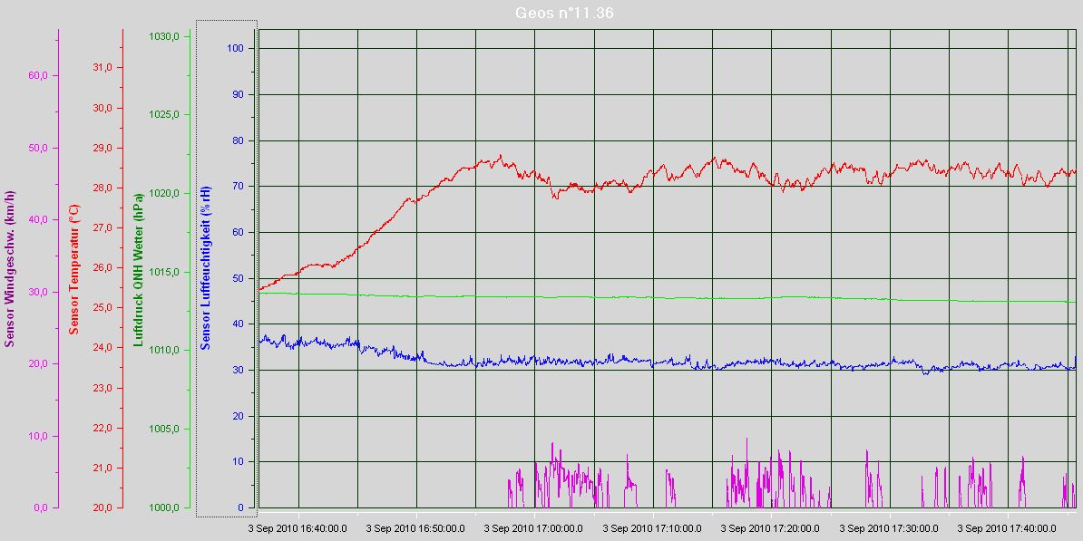Click the Sensor Luftfeuchtigkeit (% rH) axis label
Screen dimensions: 1083x541
pos(206,269)
